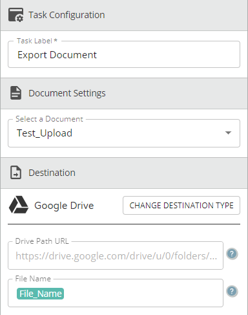Click the Change Destination Type button
Image resolution: width=248 pixels, height=315 pixels.
coord(181,205)
